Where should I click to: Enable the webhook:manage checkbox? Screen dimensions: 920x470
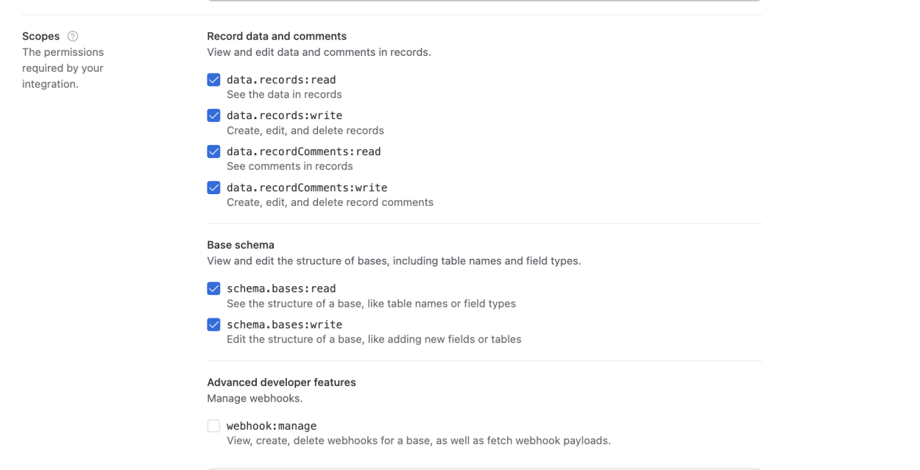point(213,426)
